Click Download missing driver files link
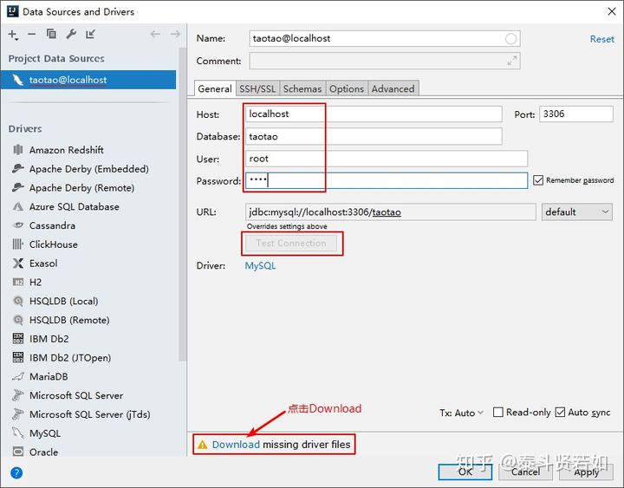 (x=236, y=444)
